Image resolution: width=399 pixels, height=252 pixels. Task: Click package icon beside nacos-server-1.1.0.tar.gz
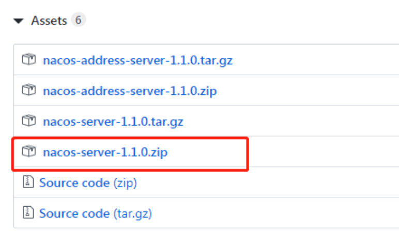(29, 121)
